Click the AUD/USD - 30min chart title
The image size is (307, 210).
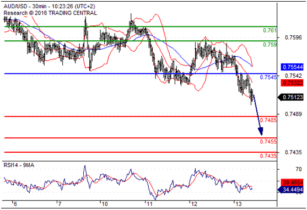(x=50, y=7)
